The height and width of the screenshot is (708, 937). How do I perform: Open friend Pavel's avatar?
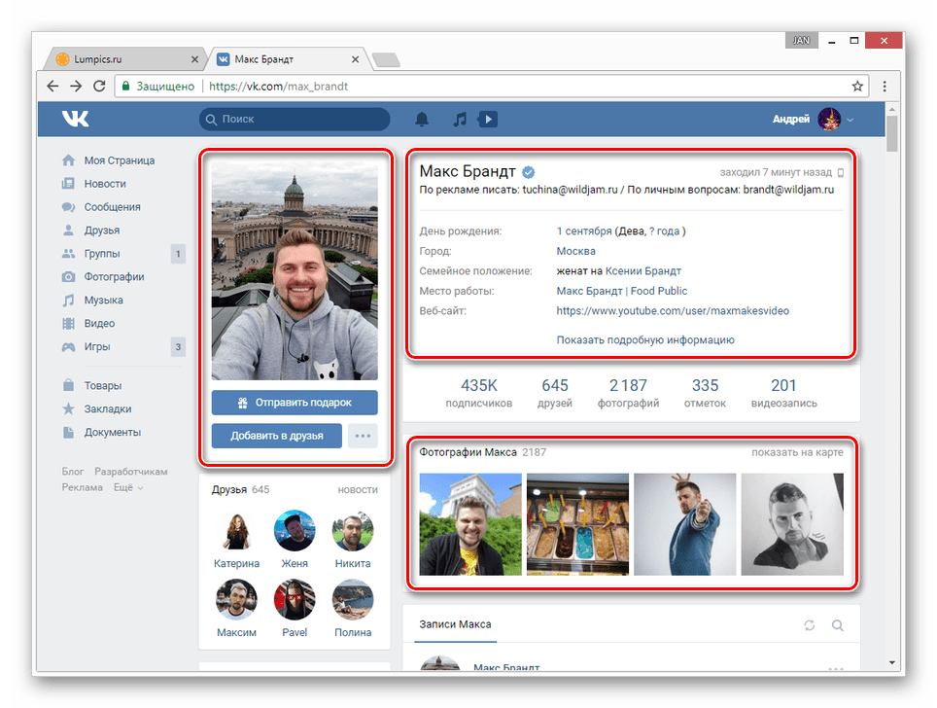point(295,600)
